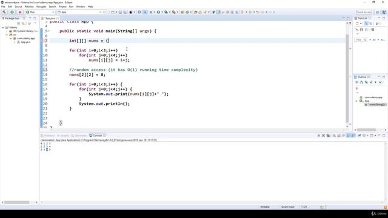Click the Outline horizontal scrollbar thumb
The height and width of the screenshot is (218, 388).
(x=366, y=130)
